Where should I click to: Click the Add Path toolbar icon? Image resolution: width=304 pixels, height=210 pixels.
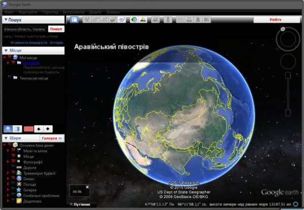click(x=104, y=20)
